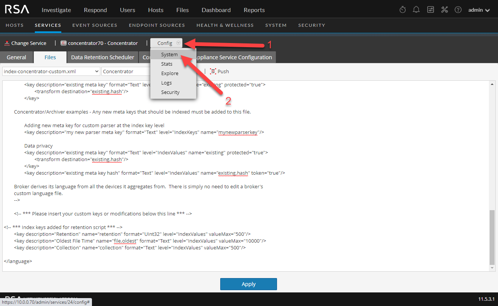
Task: Open the admin tools wrench icon
Action: click(444, 10)
